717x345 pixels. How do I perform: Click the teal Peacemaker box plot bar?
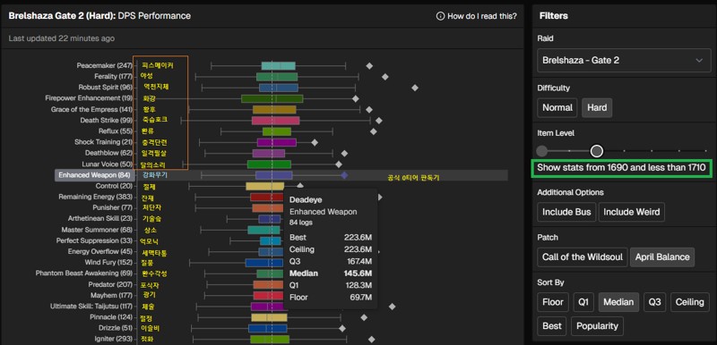pyautogui.click(x=279, y=66)
